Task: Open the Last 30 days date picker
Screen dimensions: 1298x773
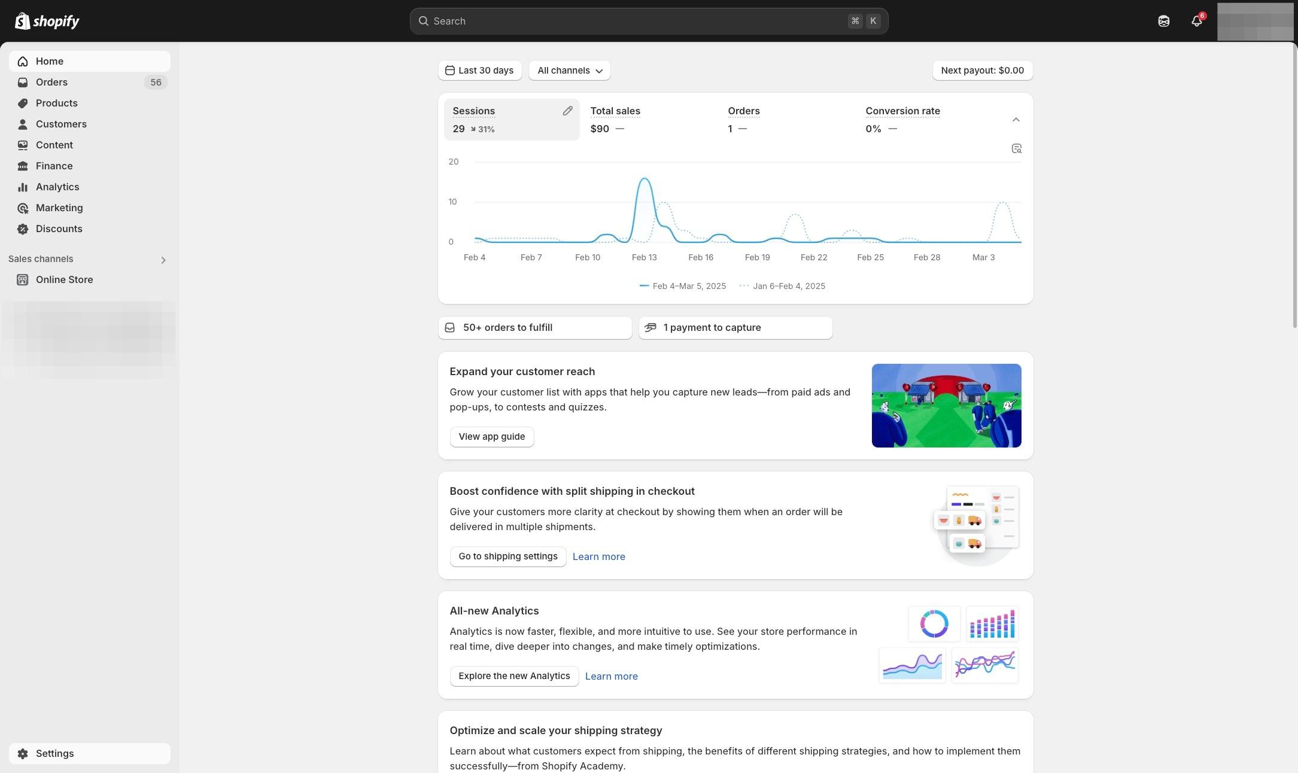Action: click(479, 71)
